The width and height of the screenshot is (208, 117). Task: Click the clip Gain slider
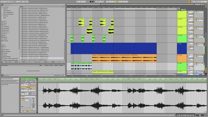point(33,101)
